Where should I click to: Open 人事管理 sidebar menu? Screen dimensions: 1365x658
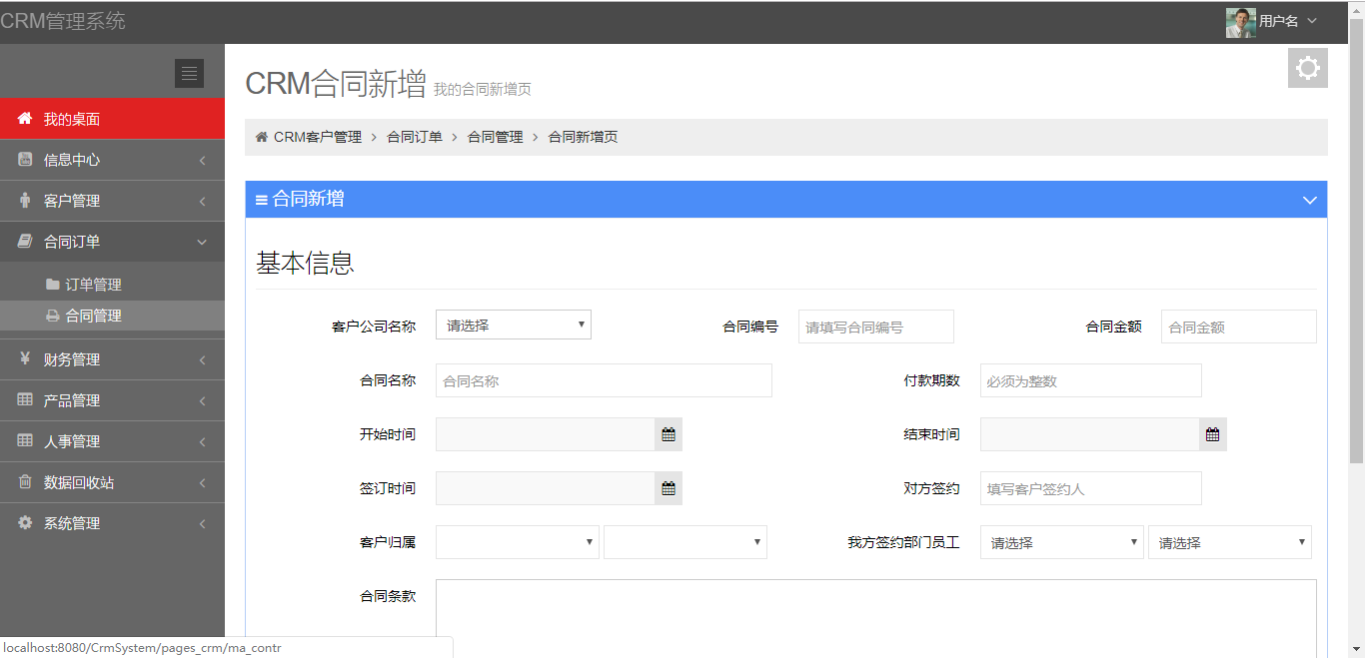click(x=112, y=441)
